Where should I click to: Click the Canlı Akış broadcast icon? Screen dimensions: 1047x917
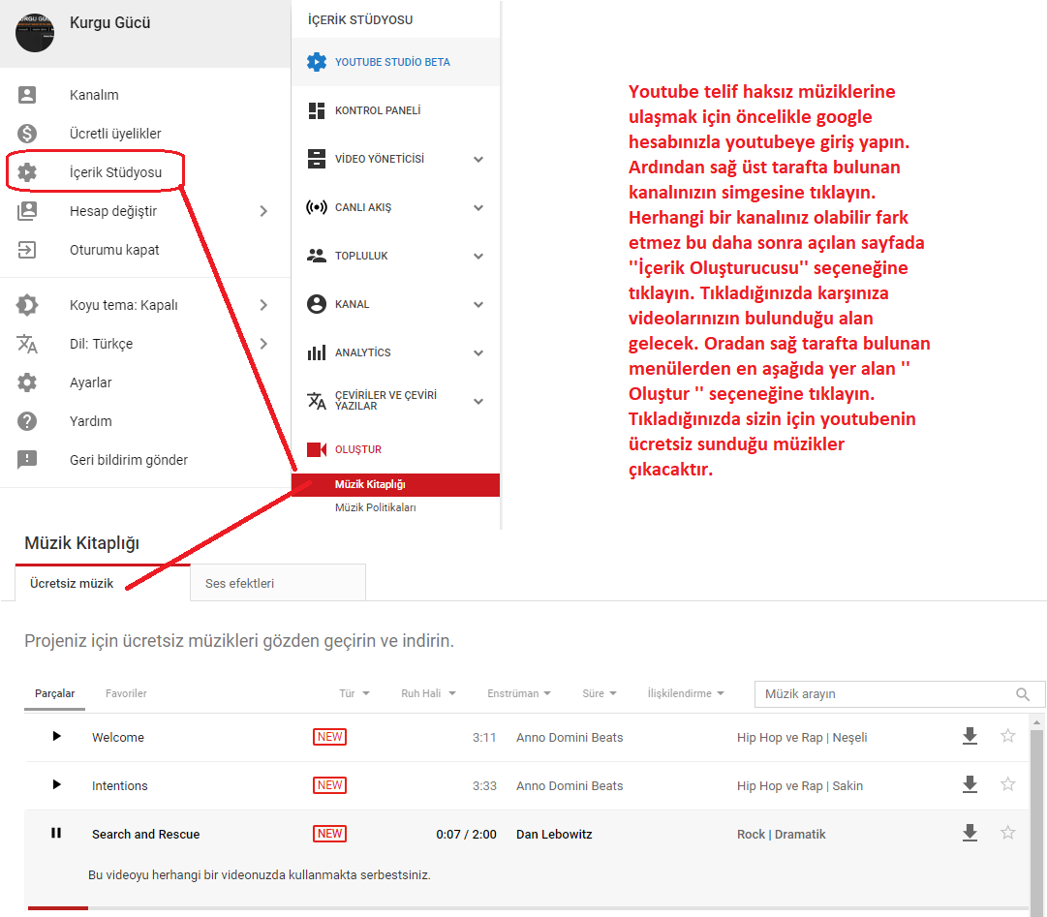coord(317,207)
